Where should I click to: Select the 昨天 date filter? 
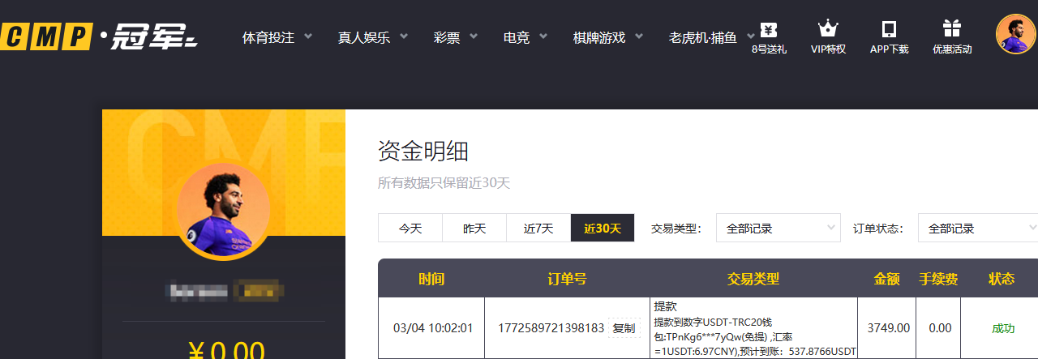point(474,229)
